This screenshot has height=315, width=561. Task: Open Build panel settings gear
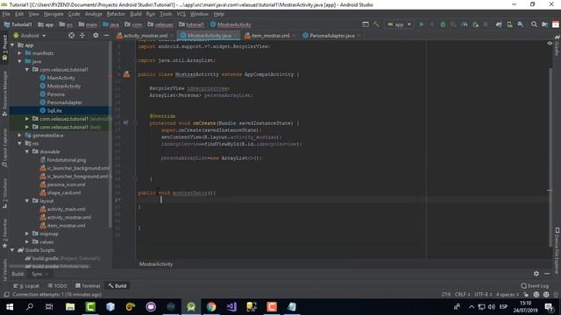pyautogui.click(x=536, y=274)
